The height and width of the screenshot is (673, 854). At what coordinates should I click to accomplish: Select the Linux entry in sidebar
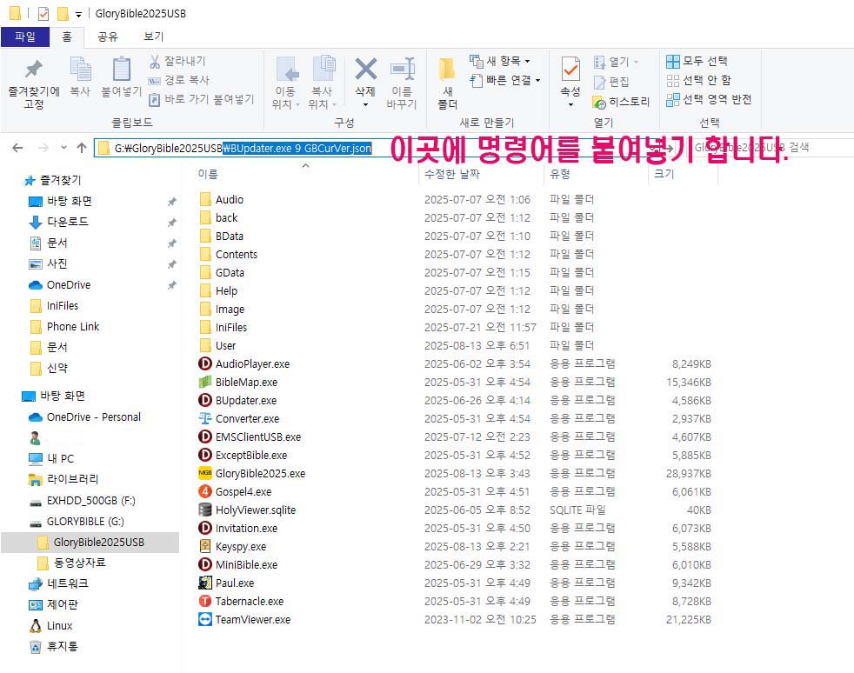pos(50,626)
